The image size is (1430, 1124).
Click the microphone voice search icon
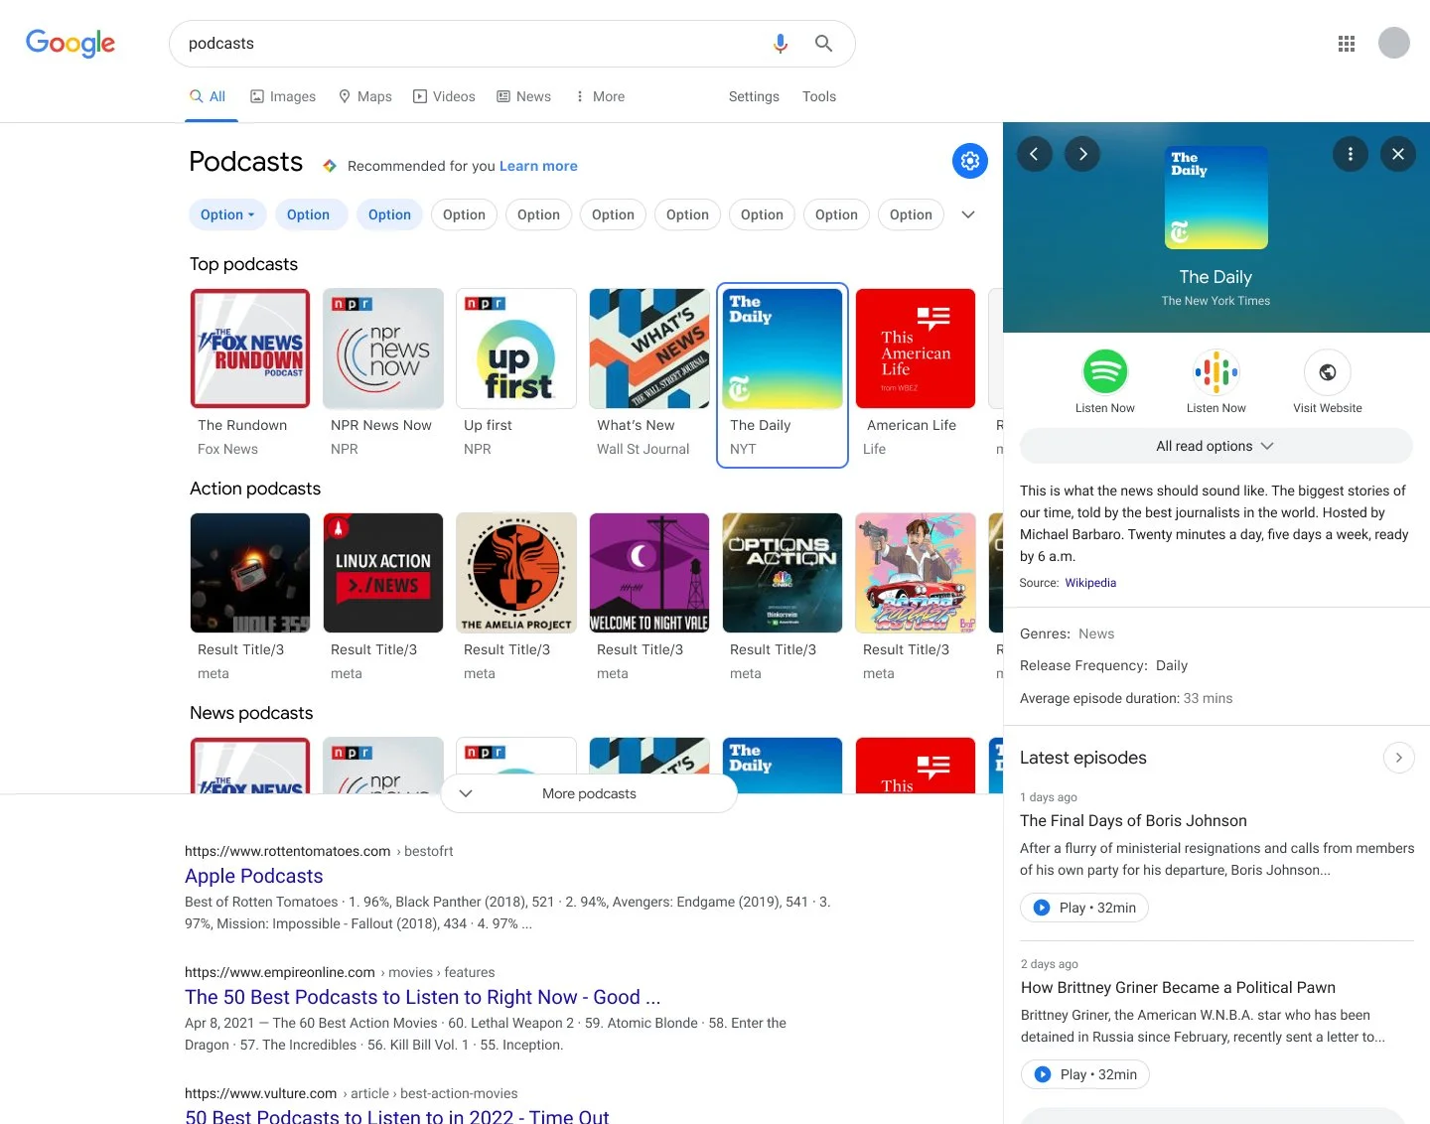point(781,44)
